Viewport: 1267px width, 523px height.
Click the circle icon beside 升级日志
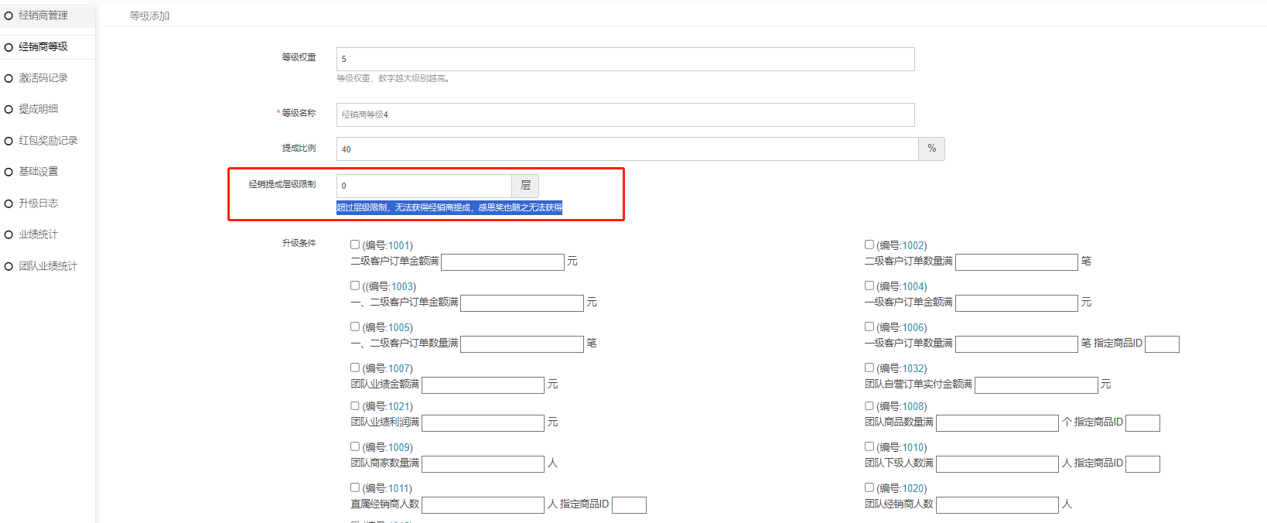pos(9,203)
